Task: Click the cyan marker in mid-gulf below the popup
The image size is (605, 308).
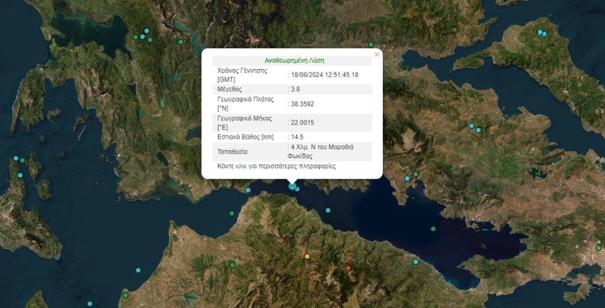Action: pyautogui.click(x=328, y=210)
